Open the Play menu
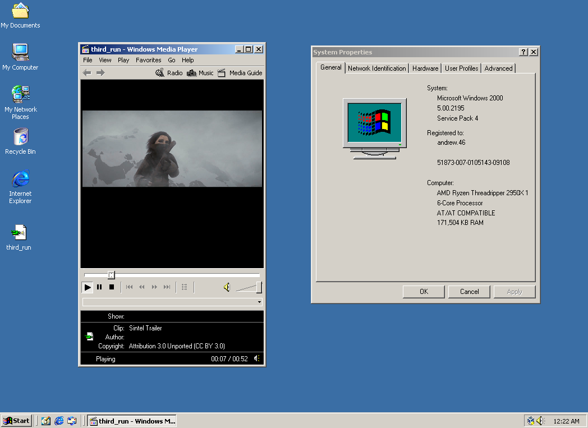The height and width of the screenshot is (428, 588). pos(123,60)
